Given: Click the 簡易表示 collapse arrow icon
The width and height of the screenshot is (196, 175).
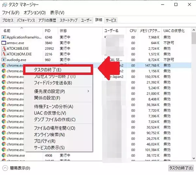Looking at the screenshot, I should pos(5,168).
